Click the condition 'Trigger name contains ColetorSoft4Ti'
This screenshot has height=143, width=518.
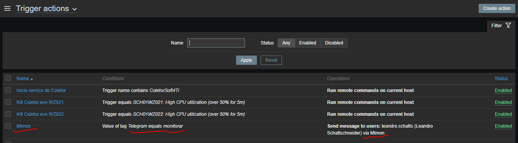coord(141,90)
